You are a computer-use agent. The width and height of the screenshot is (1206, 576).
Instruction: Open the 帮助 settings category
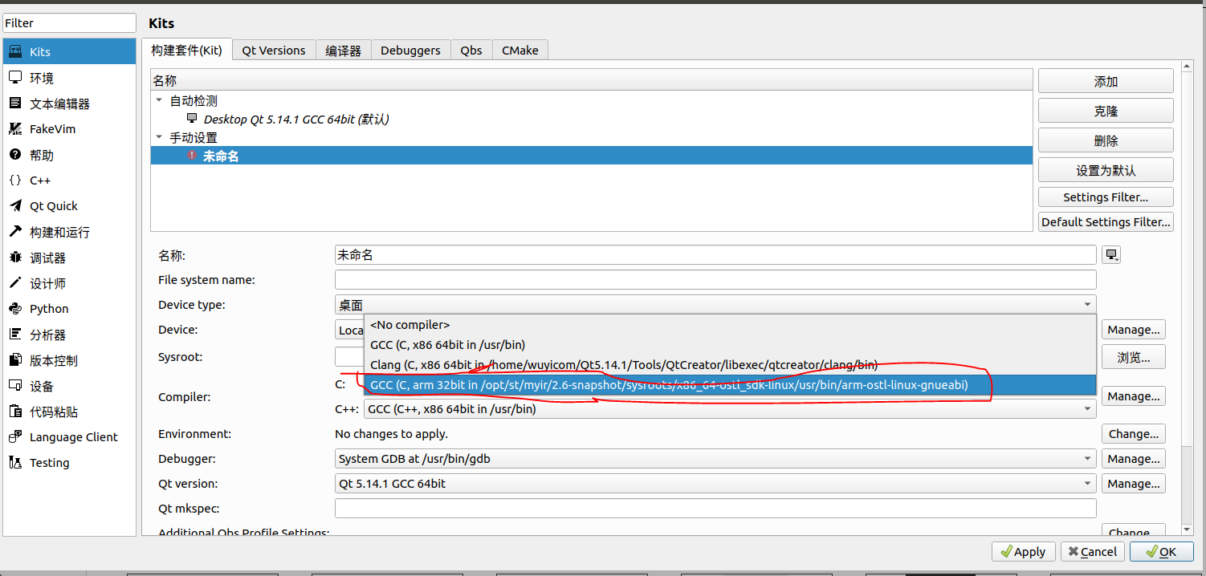pos(69,155)
